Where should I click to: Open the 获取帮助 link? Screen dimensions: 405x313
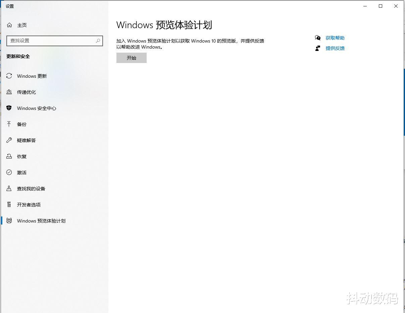click(x=335, y=38)
